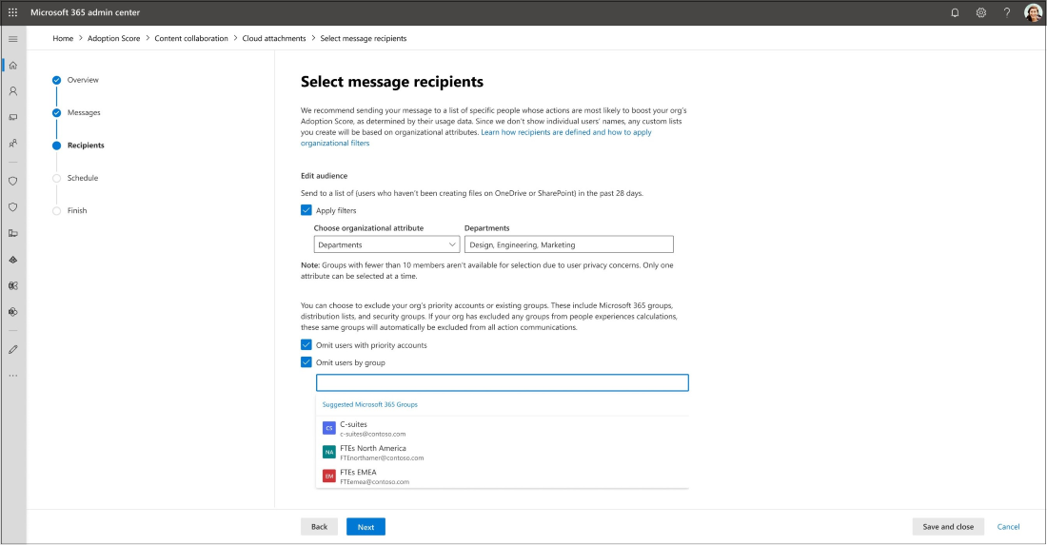The height and width of the screenshot is (545, 1047).
Task: Click the group search input field
Action: pos(502,383)
